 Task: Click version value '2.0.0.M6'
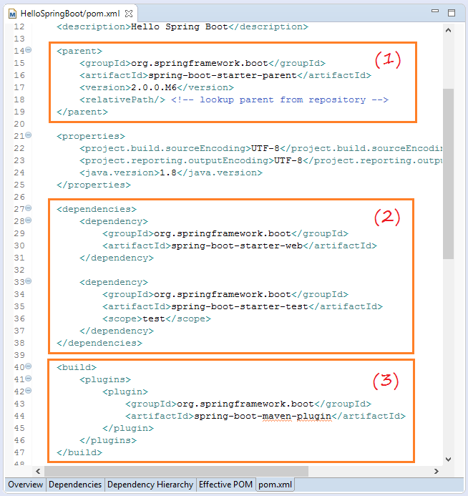tap(154, 87)
